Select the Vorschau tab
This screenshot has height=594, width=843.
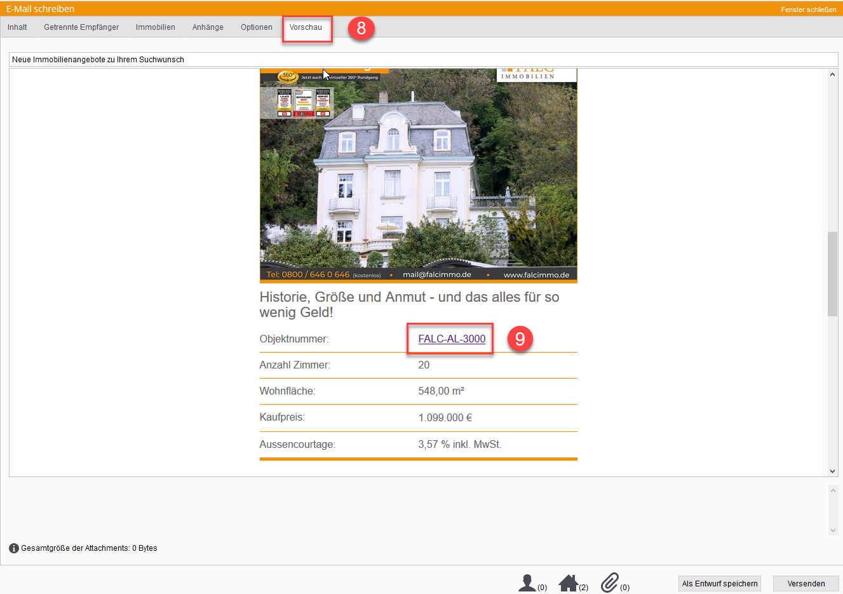(x=306, y=27)
